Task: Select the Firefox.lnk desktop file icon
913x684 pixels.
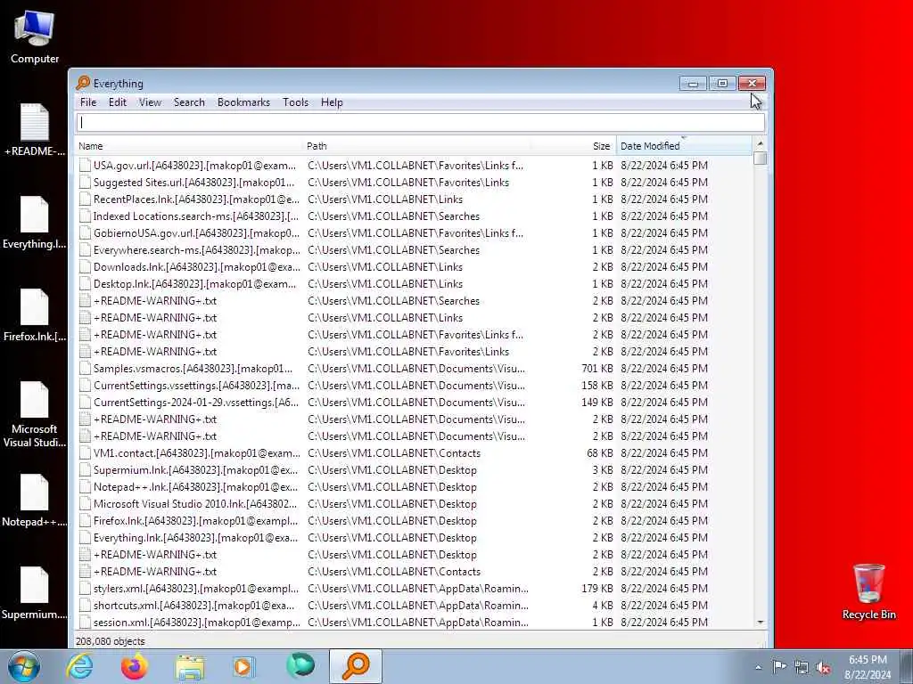Action: [x=35, y=316]
